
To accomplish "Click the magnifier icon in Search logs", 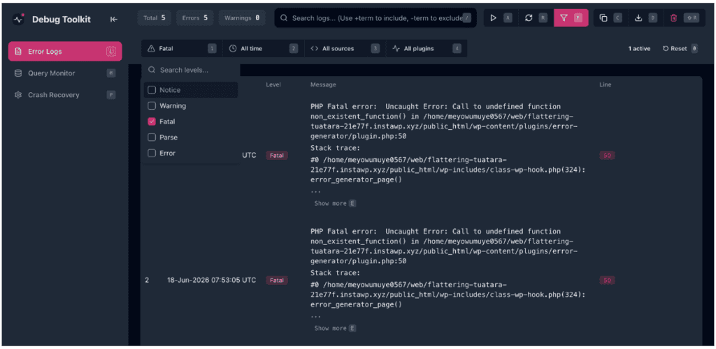I will click(284, 18).
